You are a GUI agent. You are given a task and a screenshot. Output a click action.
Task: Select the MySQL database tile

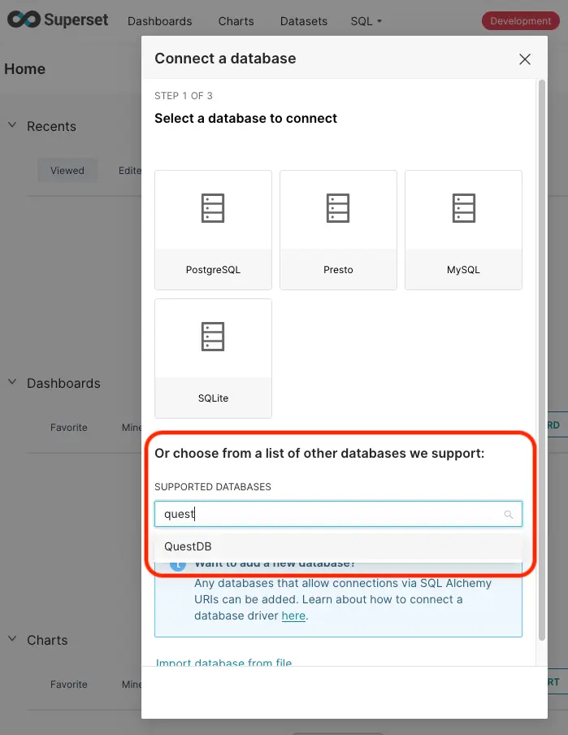463,230
